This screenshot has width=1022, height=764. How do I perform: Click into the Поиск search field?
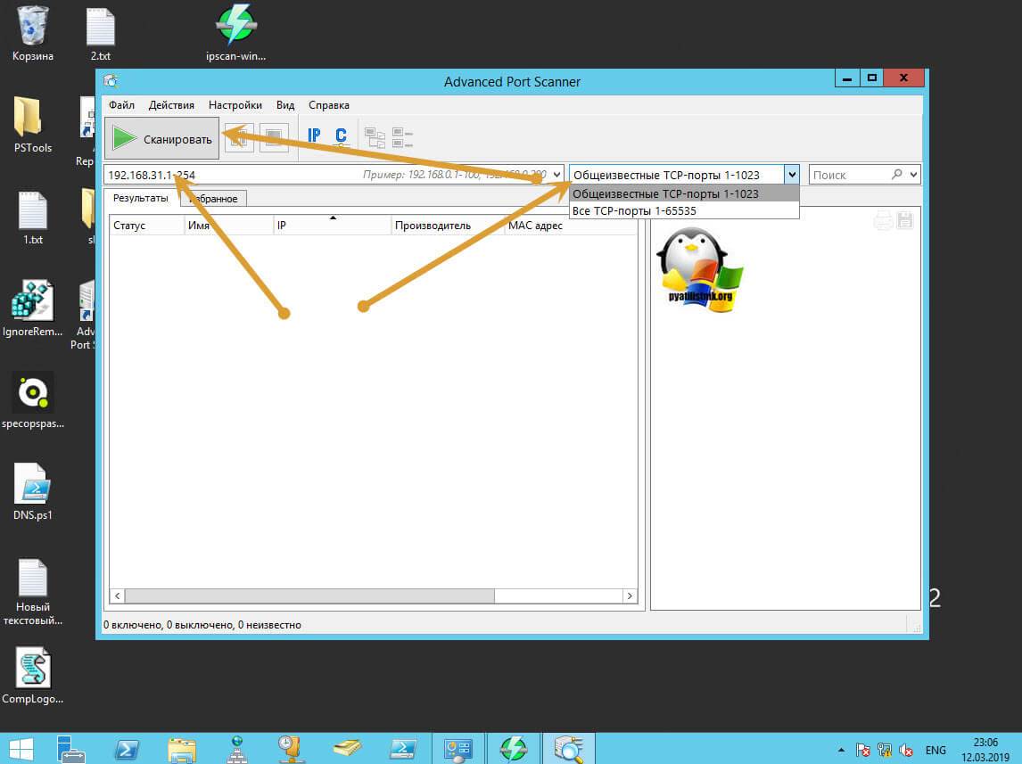click(847, 175)
